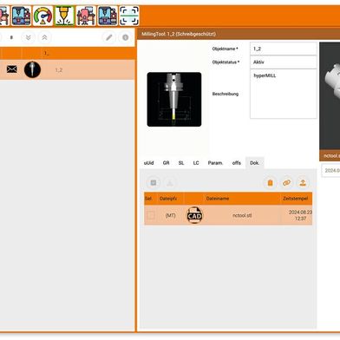The image size is (340, 340).
Task: Select the milling tool module icon
Action: pyautogui.click(x=64, y=16)
